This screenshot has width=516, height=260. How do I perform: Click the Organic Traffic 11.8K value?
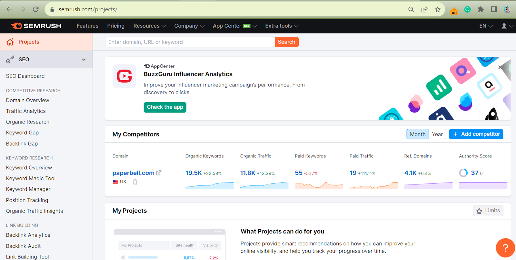click(248, 173)
